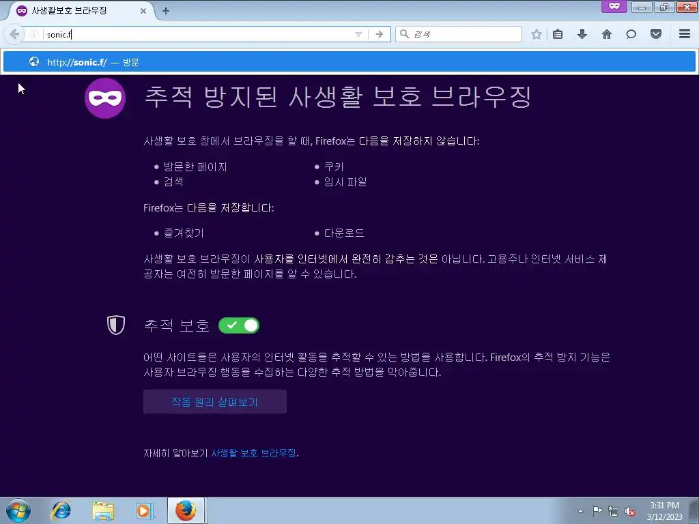Open Windows Media Player from the taskbar
Image resolution: width=699 pixels, height=524 pixels.
tap(144, 510)
